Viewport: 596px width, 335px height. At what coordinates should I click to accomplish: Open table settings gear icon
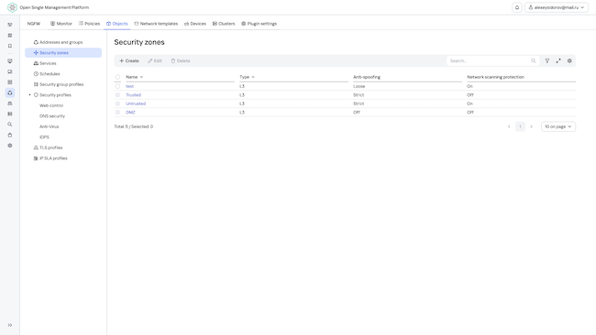(x=569, y=60)
